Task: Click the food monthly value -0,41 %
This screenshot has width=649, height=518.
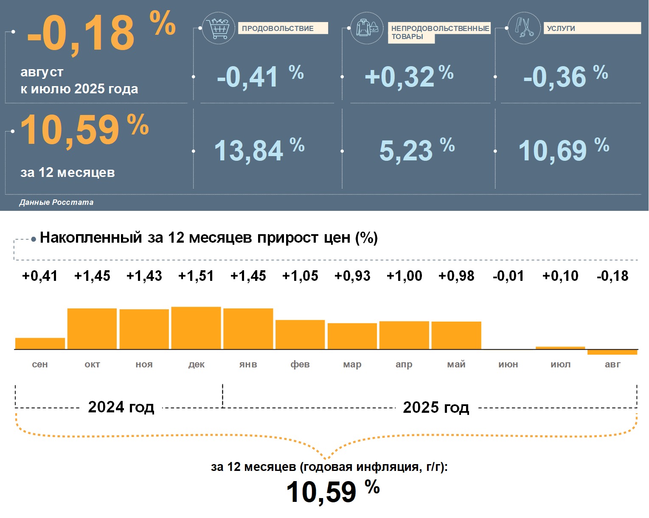Action: 260,77
